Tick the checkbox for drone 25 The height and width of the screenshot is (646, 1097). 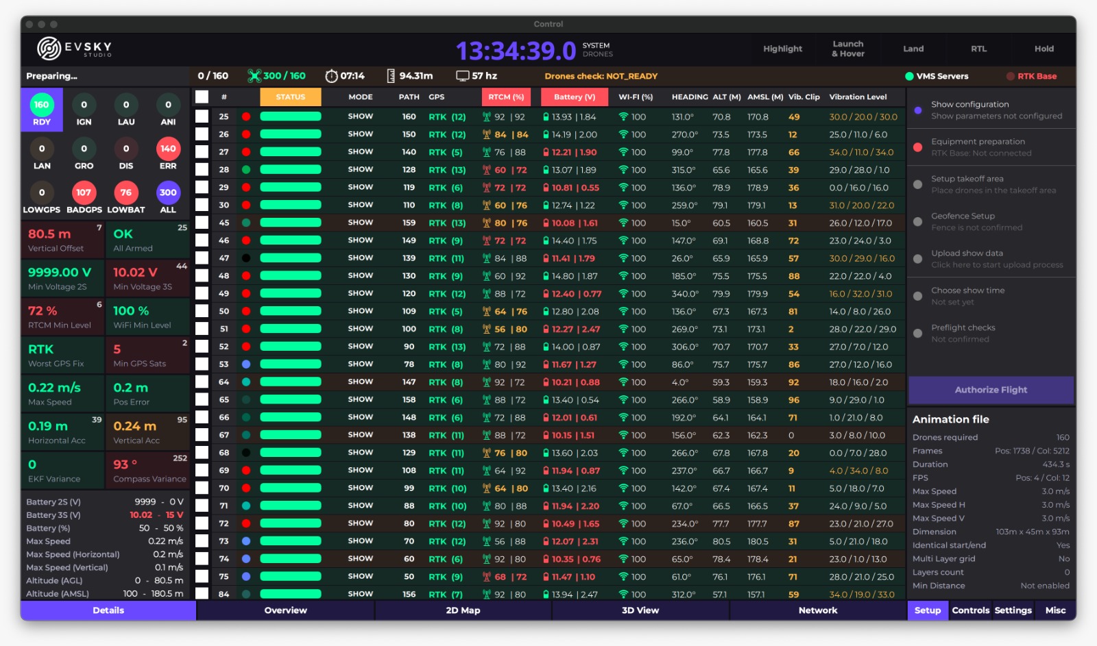tap(202, 116)
